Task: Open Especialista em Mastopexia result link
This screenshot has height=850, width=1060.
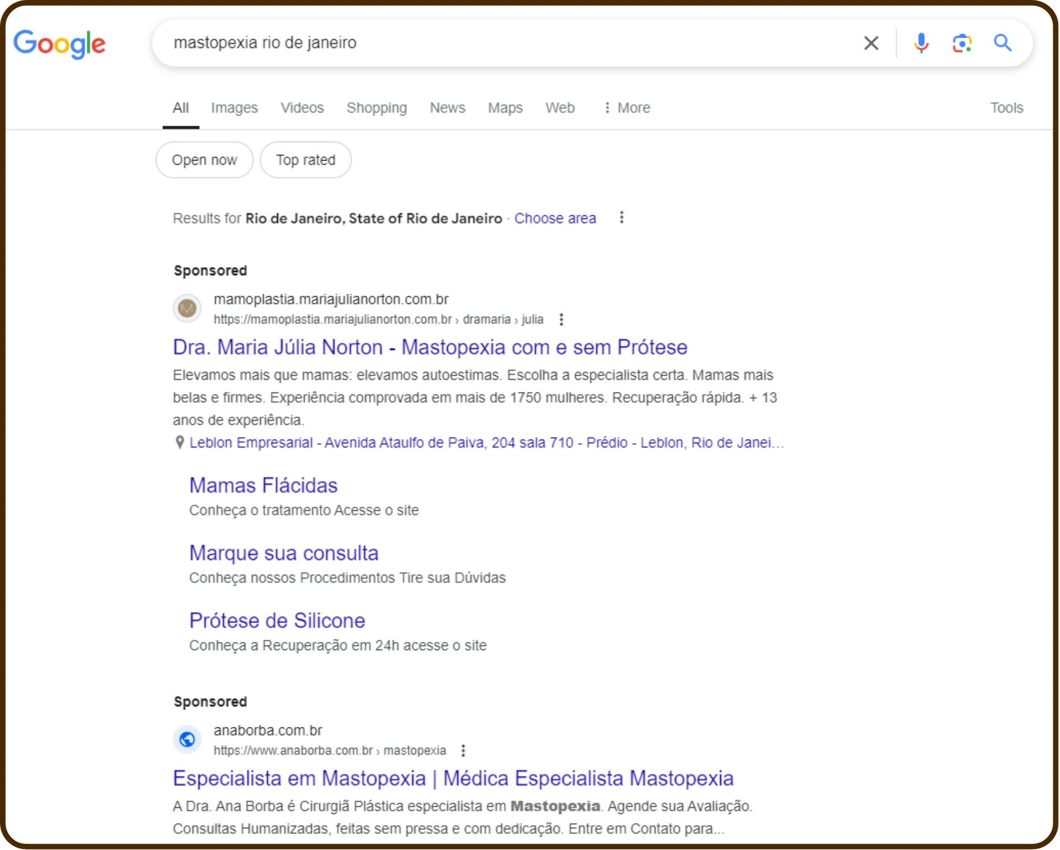Action: click(453, 778)
